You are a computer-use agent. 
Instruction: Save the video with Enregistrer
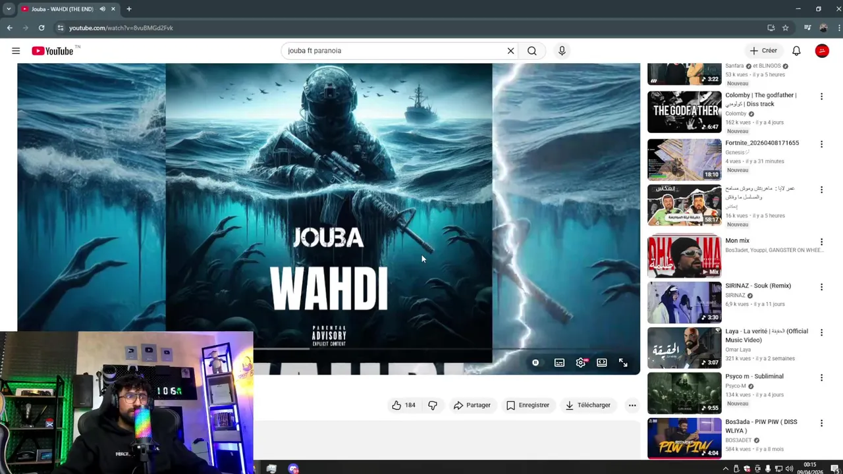click(528, 405)
